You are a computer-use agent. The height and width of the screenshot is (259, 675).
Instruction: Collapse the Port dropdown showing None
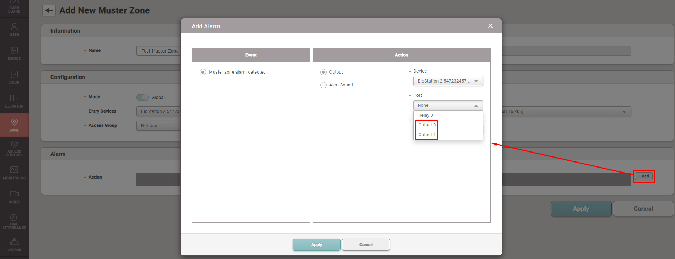click(448, 105)
